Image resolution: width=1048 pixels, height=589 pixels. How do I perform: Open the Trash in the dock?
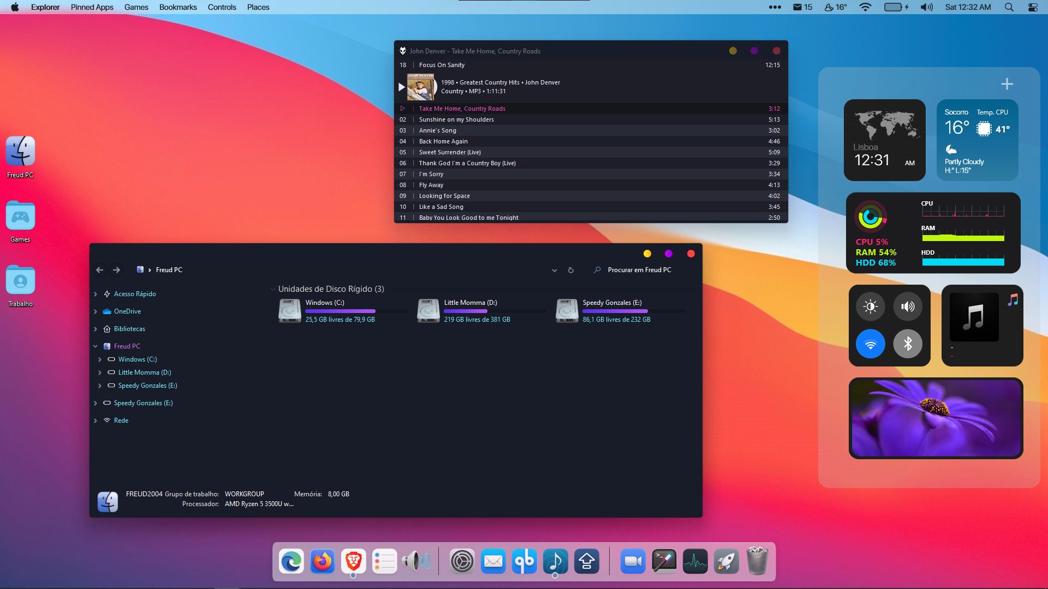pos(757,561)
